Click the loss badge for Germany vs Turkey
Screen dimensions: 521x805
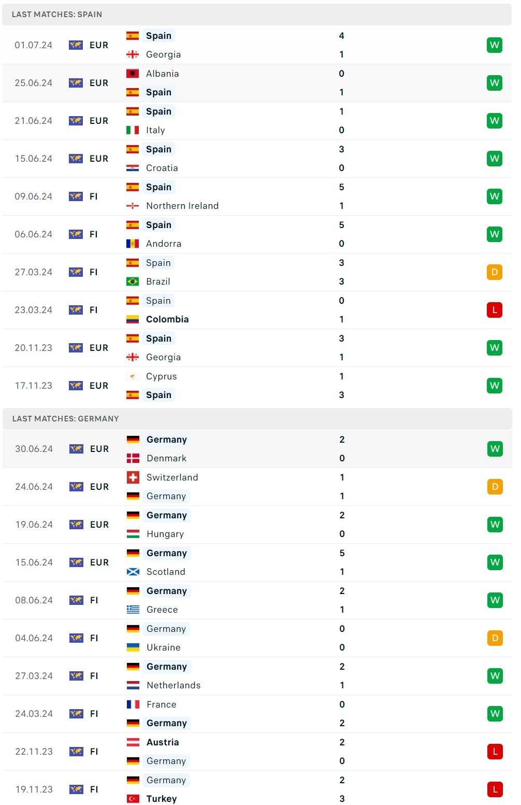pos(495,789)
